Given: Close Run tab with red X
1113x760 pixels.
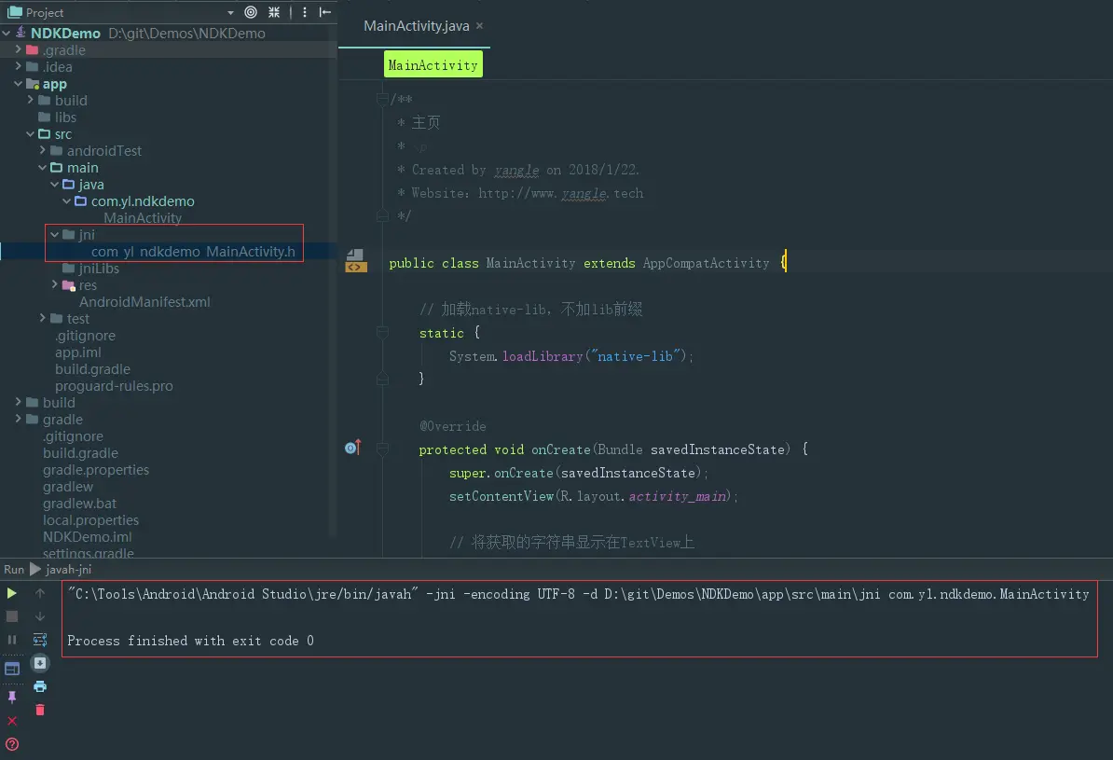Looking at the screenshot, I should click(12, 721).
